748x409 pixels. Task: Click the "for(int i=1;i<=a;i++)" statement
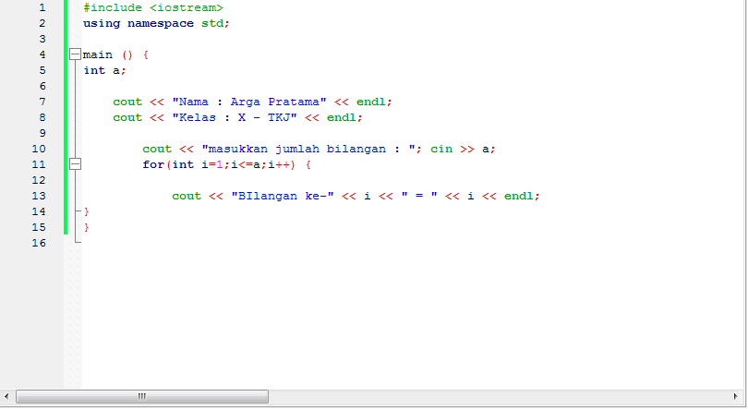219,164
